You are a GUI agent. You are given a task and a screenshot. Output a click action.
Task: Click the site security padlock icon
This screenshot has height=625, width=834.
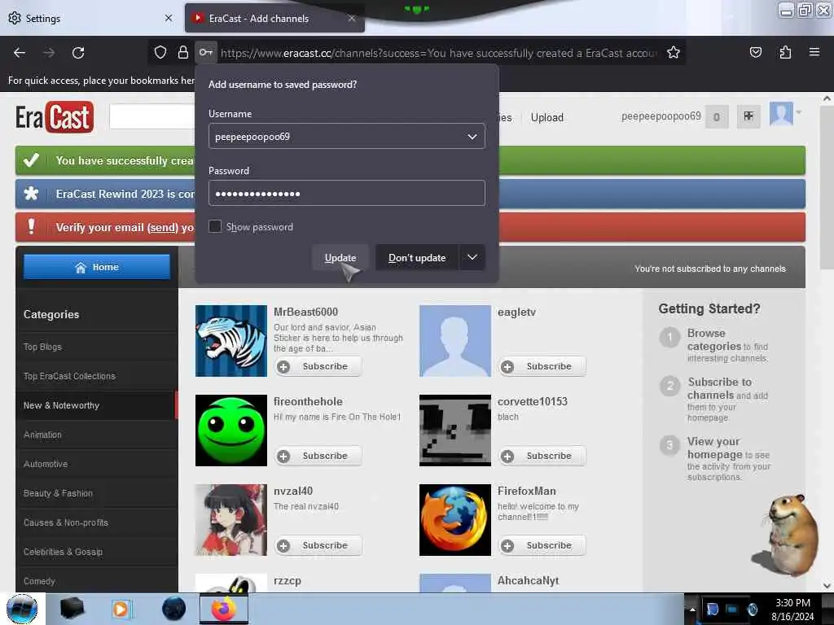coord(183,53)
